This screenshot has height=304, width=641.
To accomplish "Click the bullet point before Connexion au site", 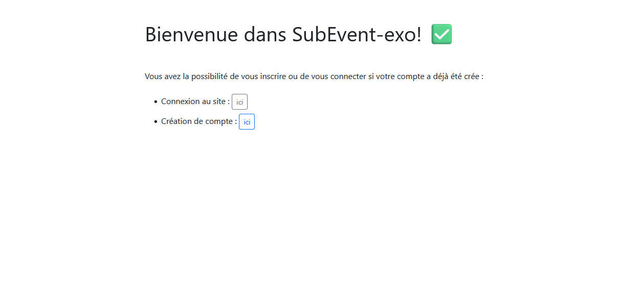I will point(155,102).
